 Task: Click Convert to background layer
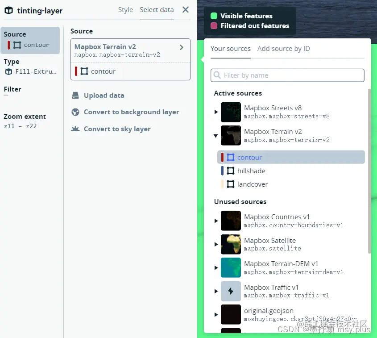click(x=131, y=112)
